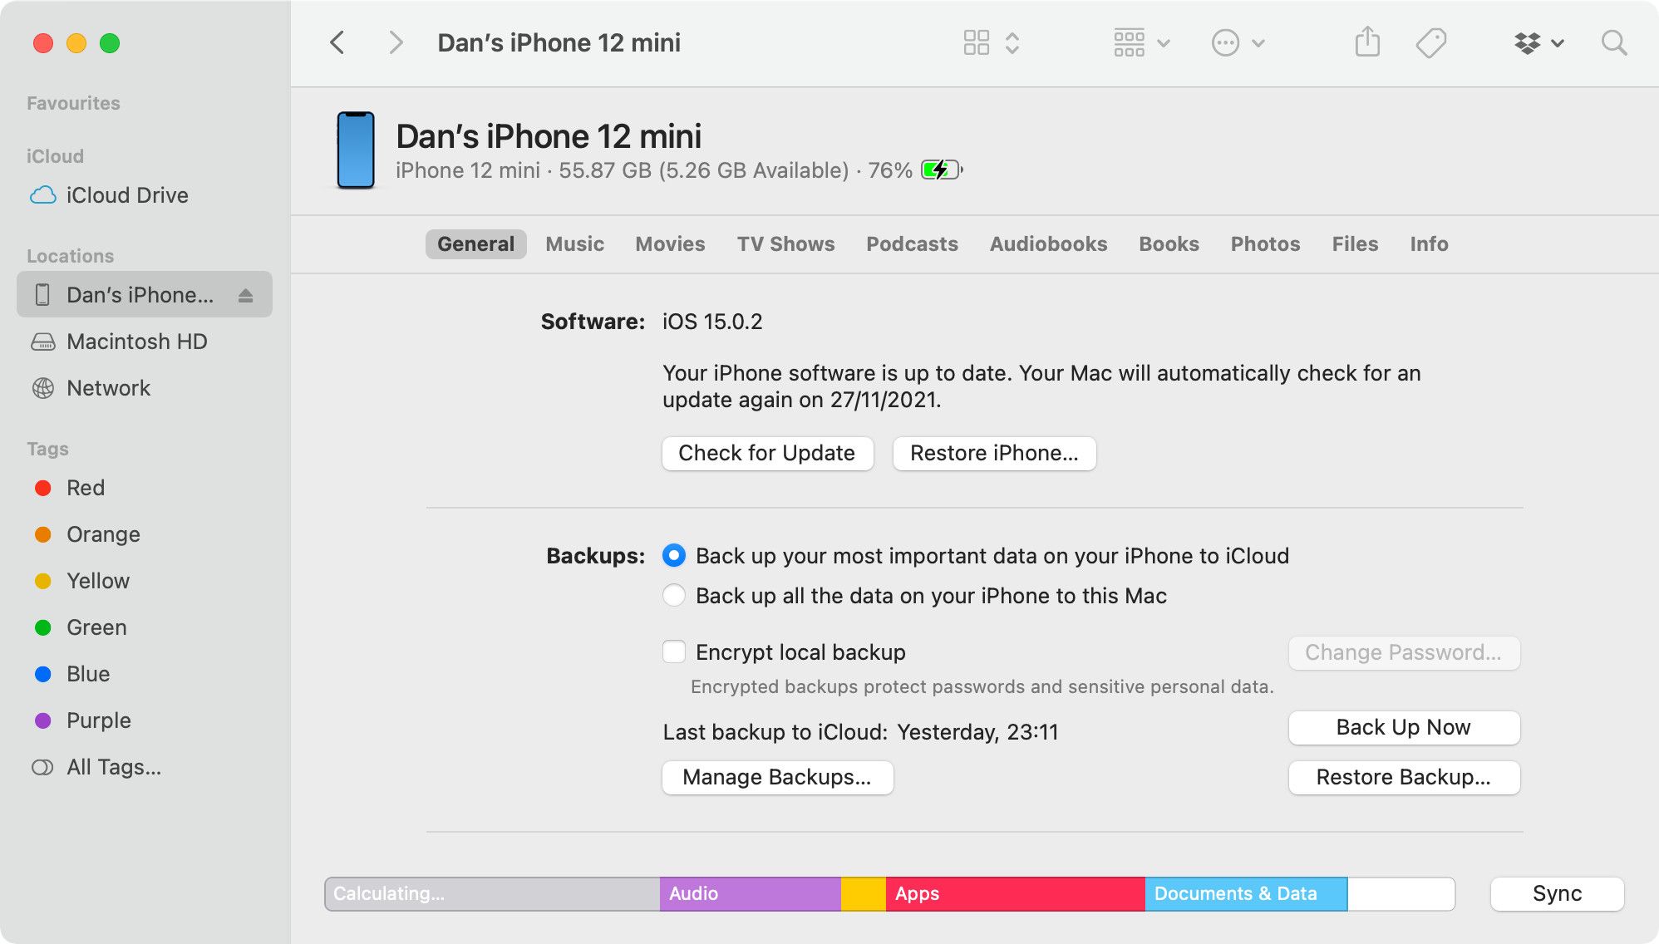The height and width of the screenshot is (944, 1659).
Task: Click the 'Check for Update' button
Action: pos(765,452)
